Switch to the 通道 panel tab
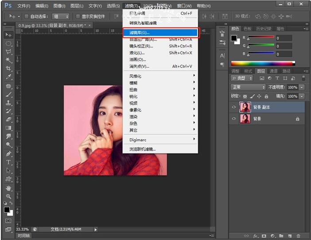The height and width of the screenshot is (240, 311). [274, 71]
